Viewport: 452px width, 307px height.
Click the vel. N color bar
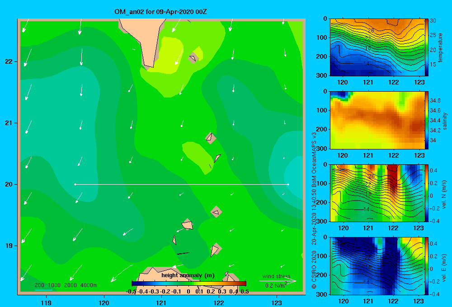pyautogui.click(x=427, y=193)
